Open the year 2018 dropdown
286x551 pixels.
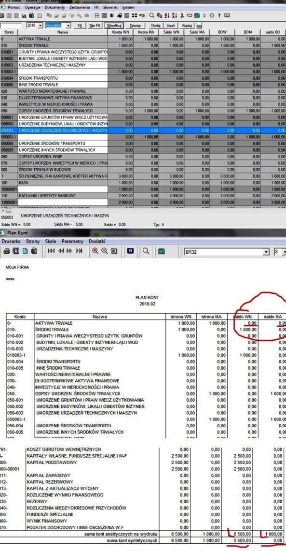tap(41, 26)
